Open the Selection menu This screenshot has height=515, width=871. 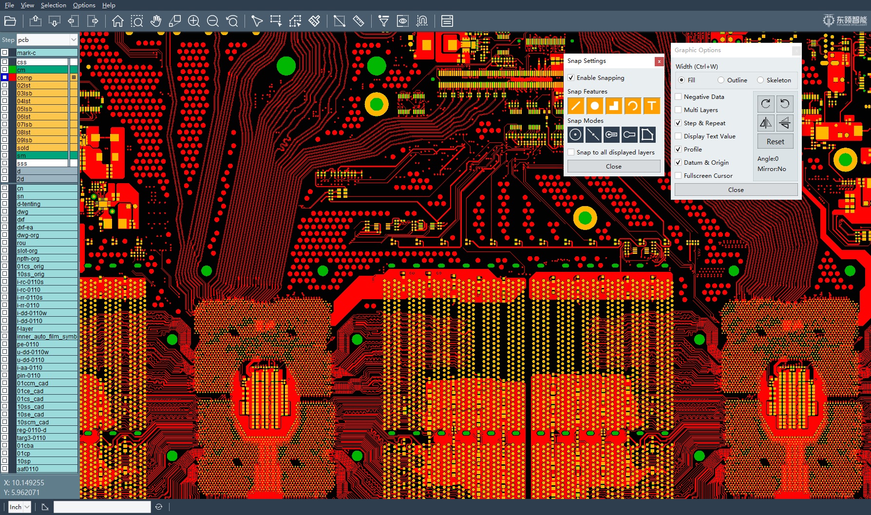click(x=53, y=5)
